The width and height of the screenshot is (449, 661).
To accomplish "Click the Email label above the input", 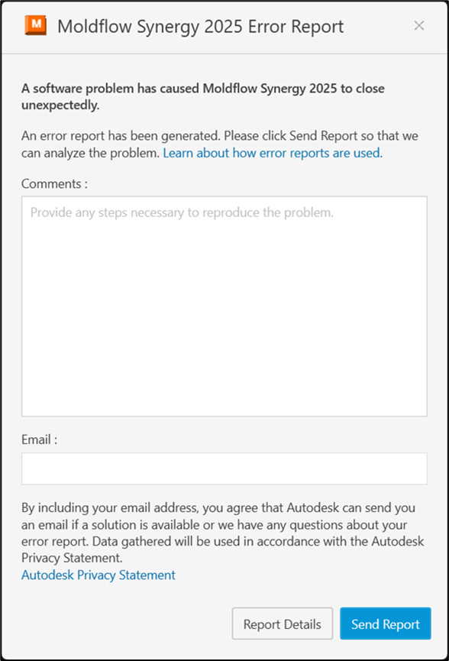I will [x=37, y=439].
